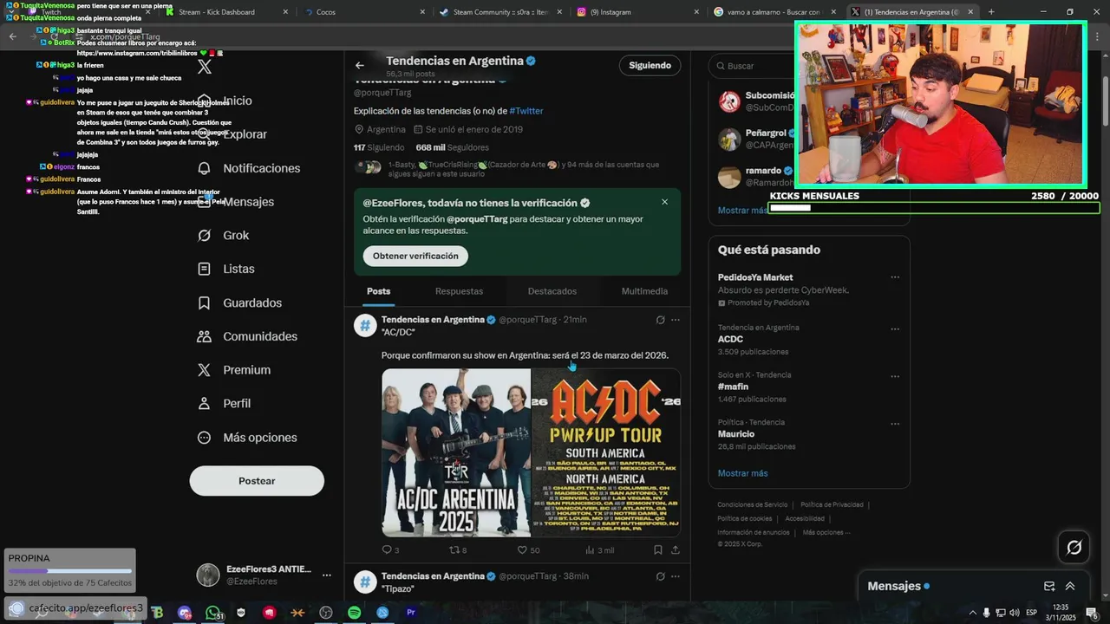
Task: View analytics of the AC/DC post
Action: (599, 549)
